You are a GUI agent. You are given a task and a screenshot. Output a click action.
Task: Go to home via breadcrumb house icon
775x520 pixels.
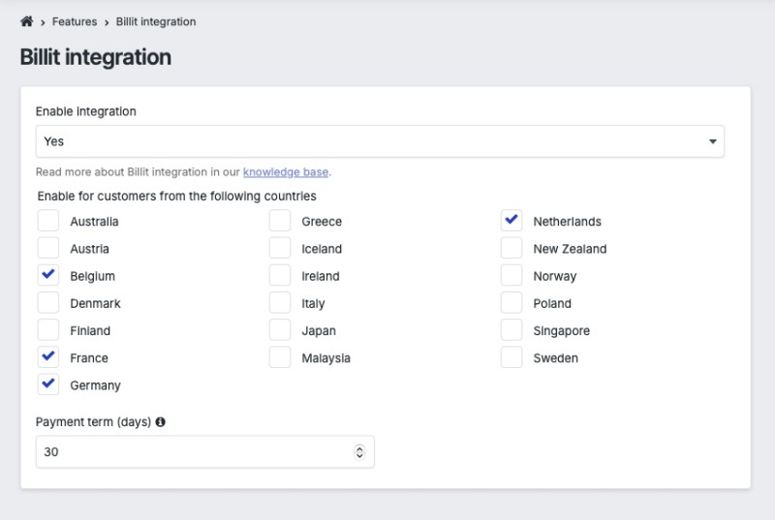pos(27,21)
